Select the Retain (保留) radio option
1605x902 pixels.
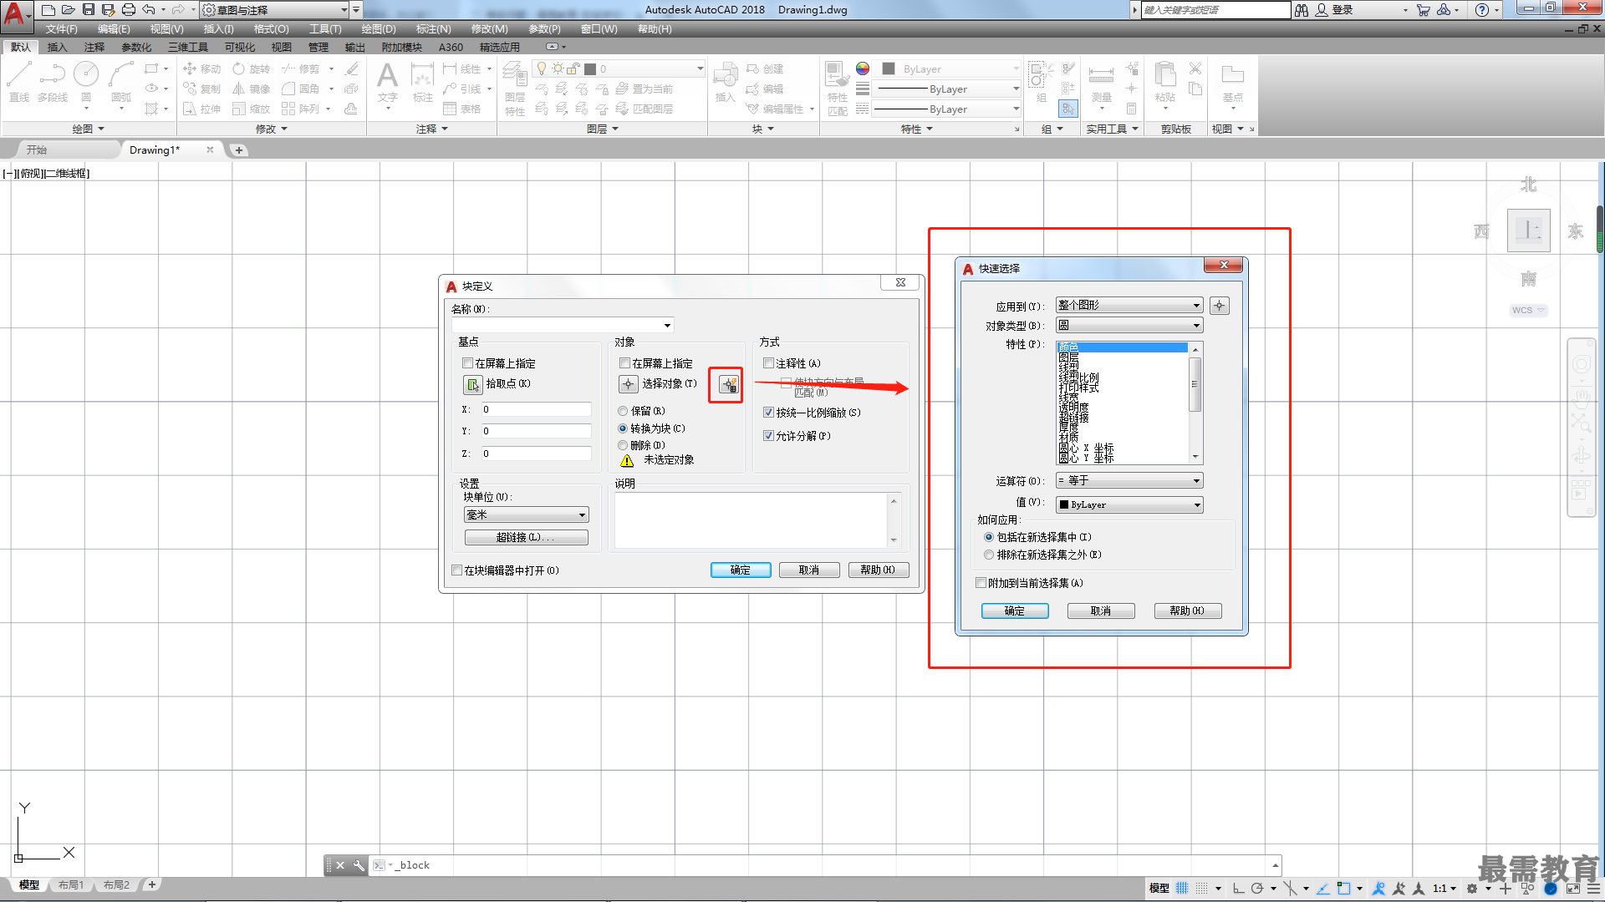coord(623,411)
